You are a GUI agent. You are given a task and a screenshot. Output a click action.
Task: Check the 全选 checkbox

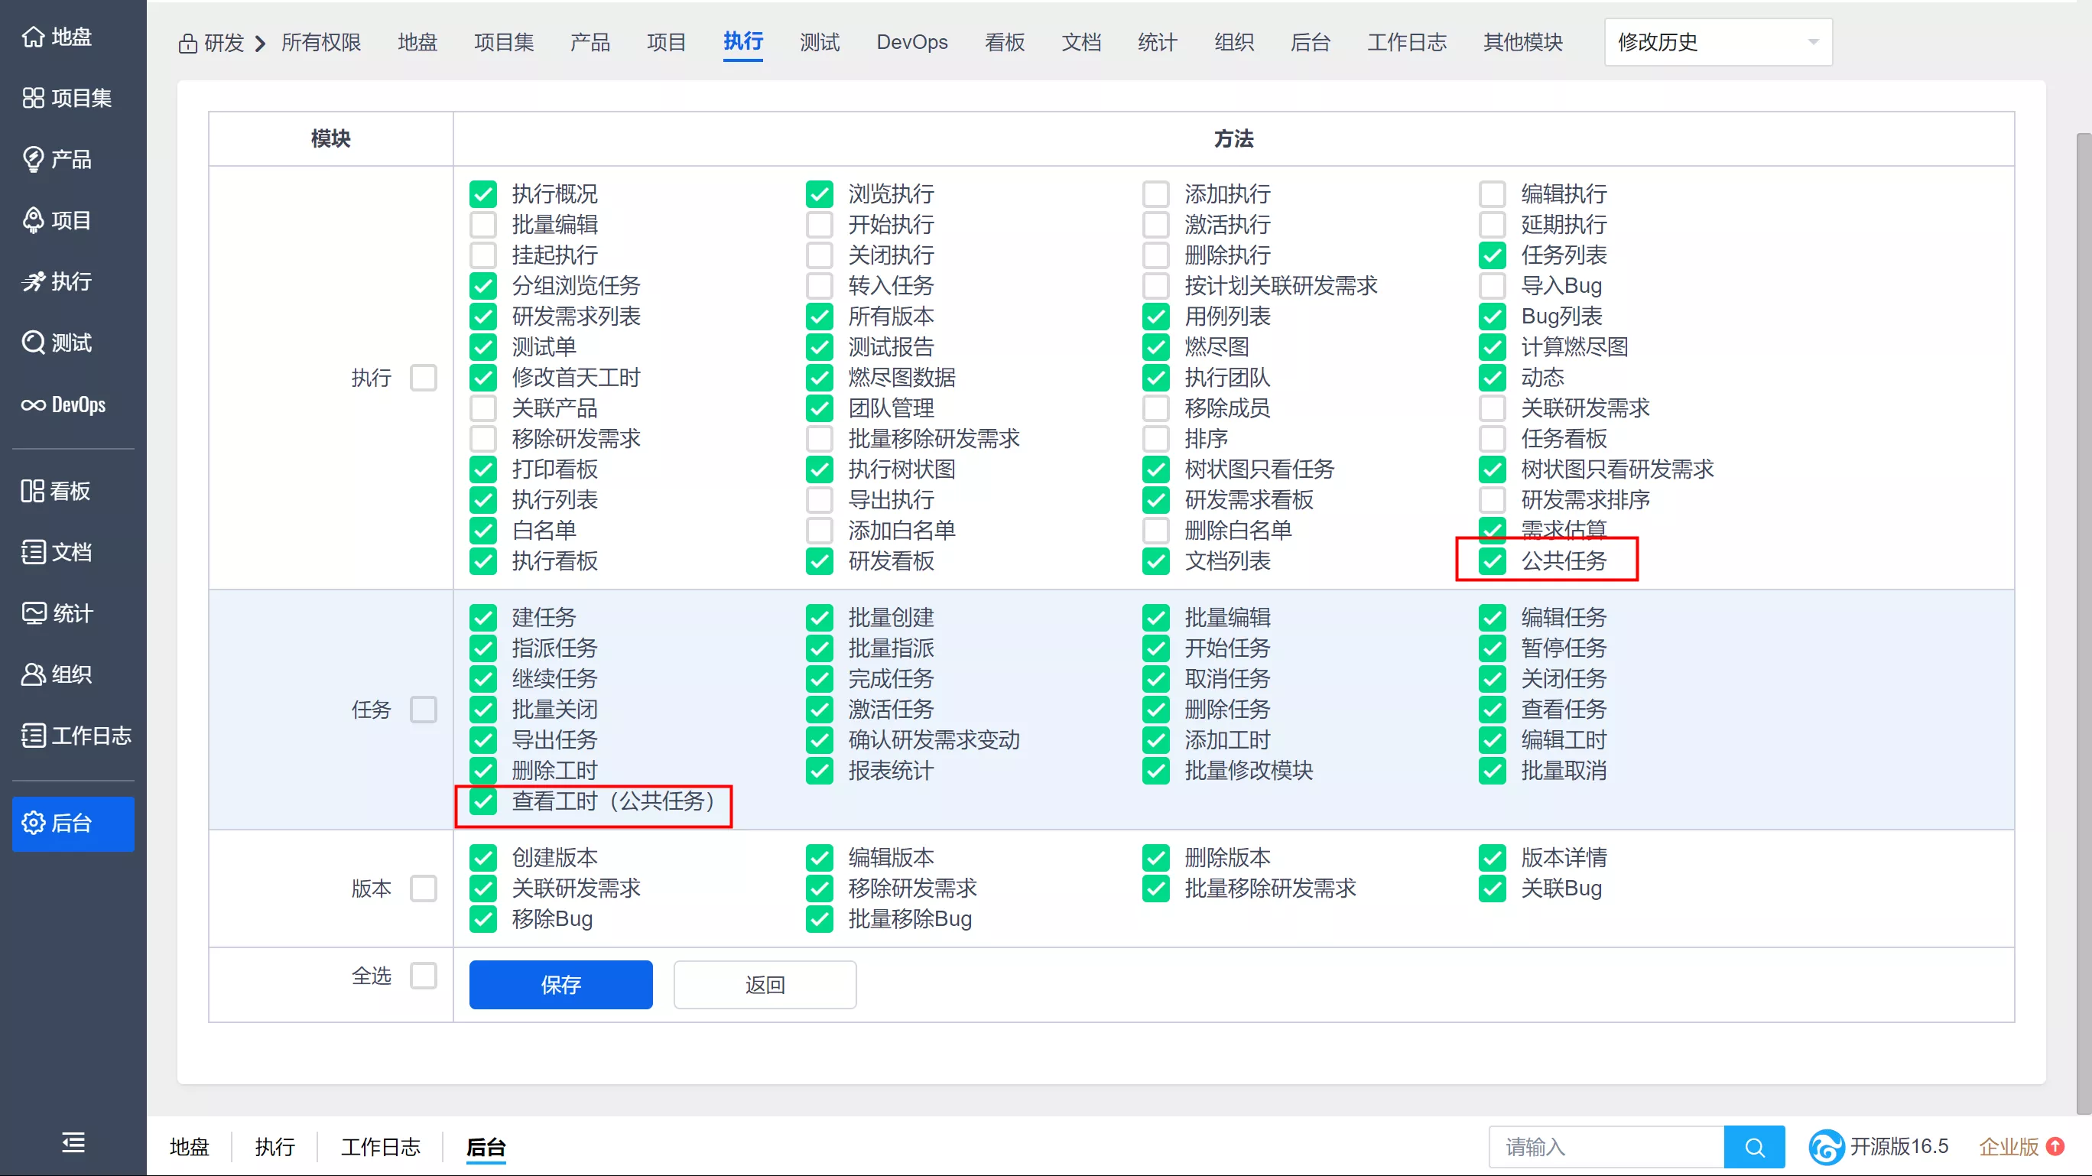423,976
